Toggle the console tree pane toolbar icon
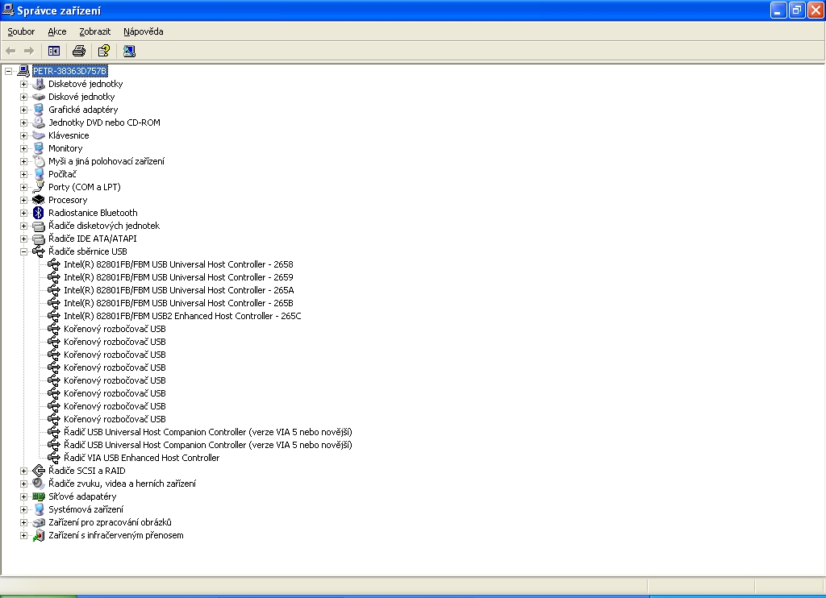Viewport: 826px width, 598px height. (54, 51)
